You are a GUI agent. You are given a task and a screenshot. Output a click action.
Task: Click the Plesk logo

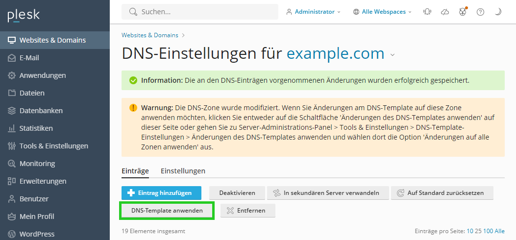24,16
